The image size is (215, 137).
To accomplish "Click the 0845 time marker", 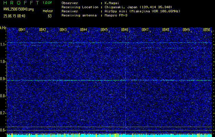I will point(104,30).
